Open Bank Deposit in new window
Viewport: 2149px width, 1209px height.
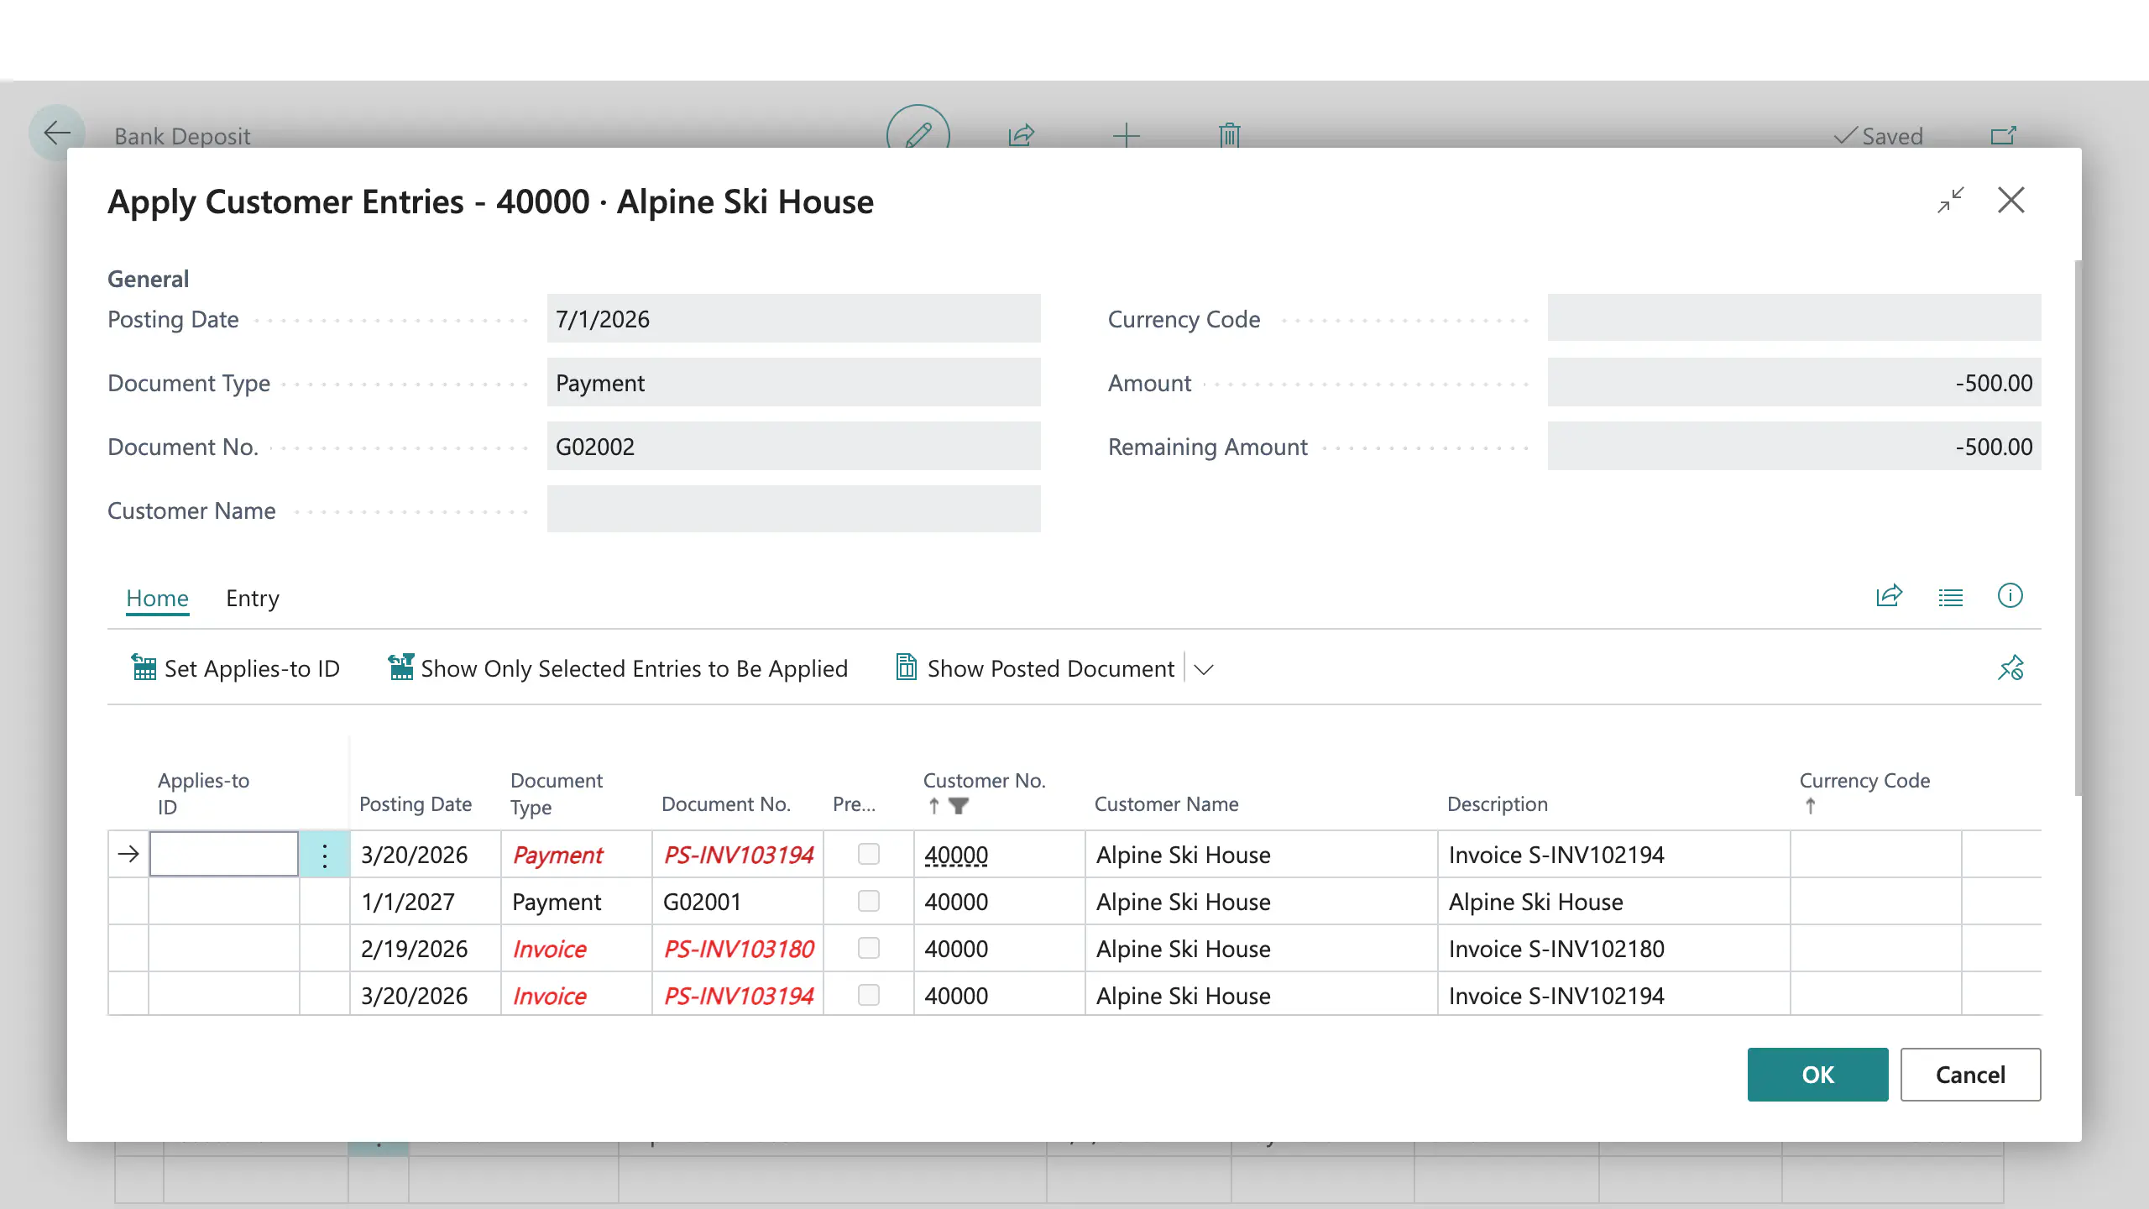pos(2003,135)
